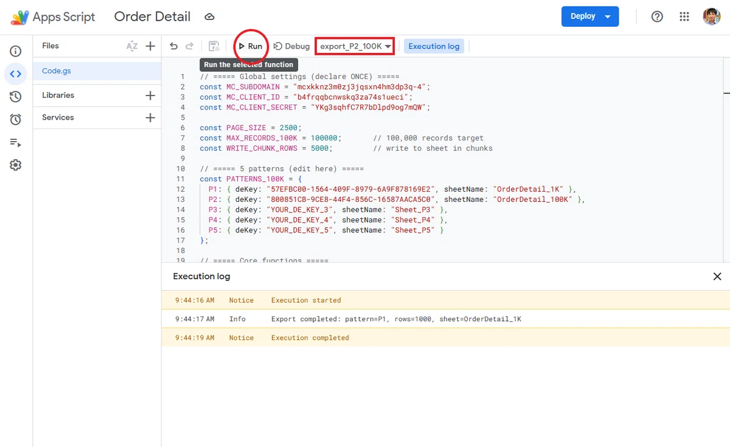Undo the last edit
The width and height of the screenshot is (730, 447).
point(174,46)
